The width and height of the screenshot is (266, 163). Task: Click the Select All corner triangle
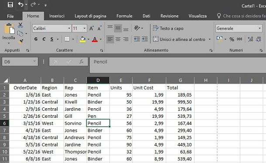click(x=6, y=80)
